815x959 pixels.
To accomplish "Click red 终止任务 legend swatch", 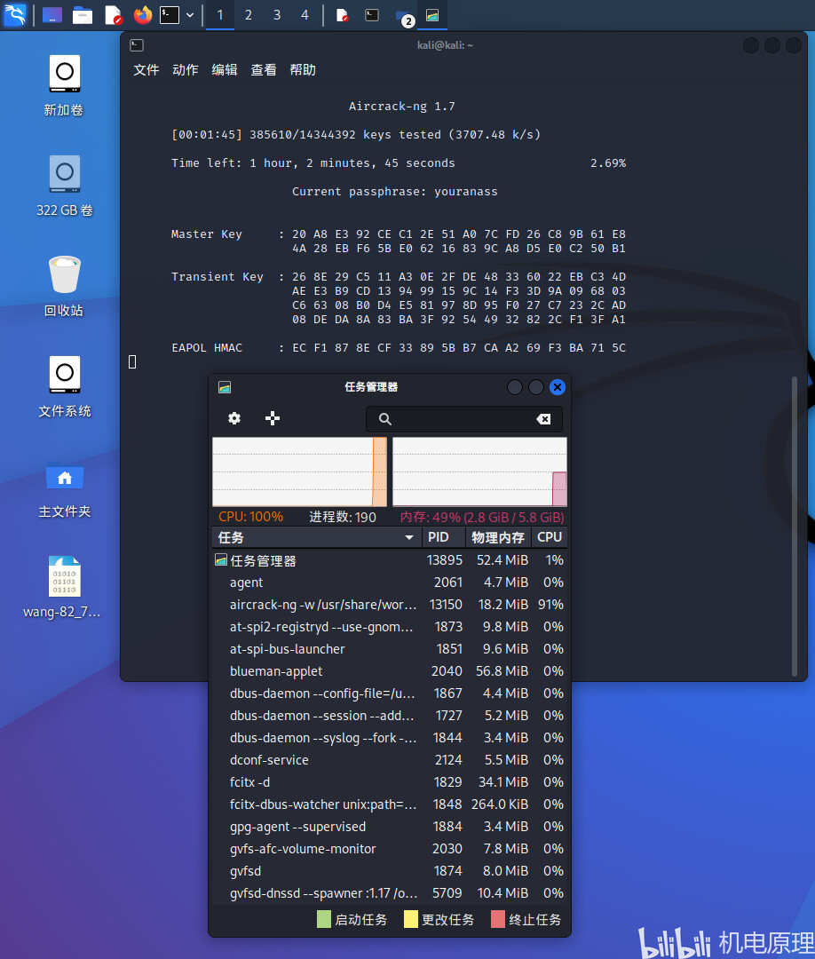I will (x=498, y=919).
